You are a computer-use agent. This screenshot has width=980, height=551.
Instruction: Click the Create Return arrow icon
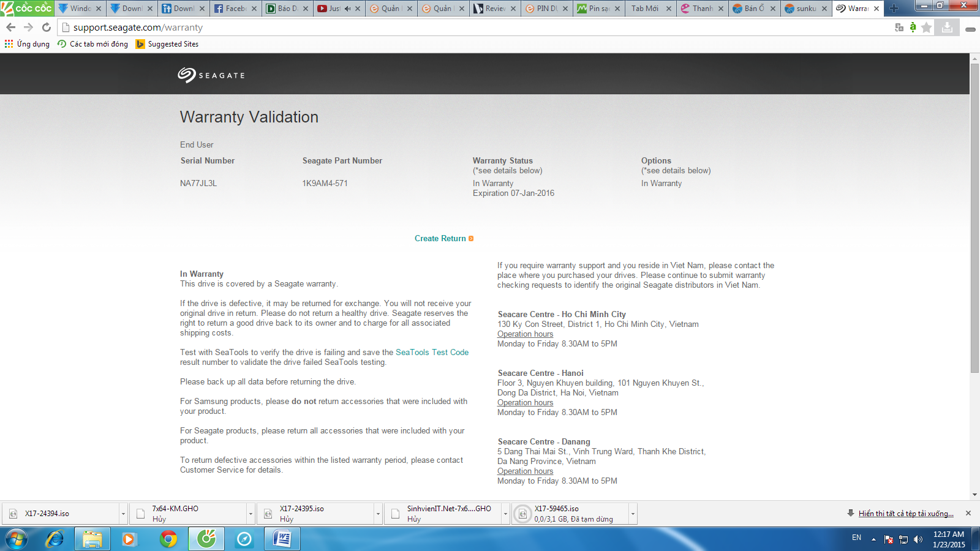[471, 239]
